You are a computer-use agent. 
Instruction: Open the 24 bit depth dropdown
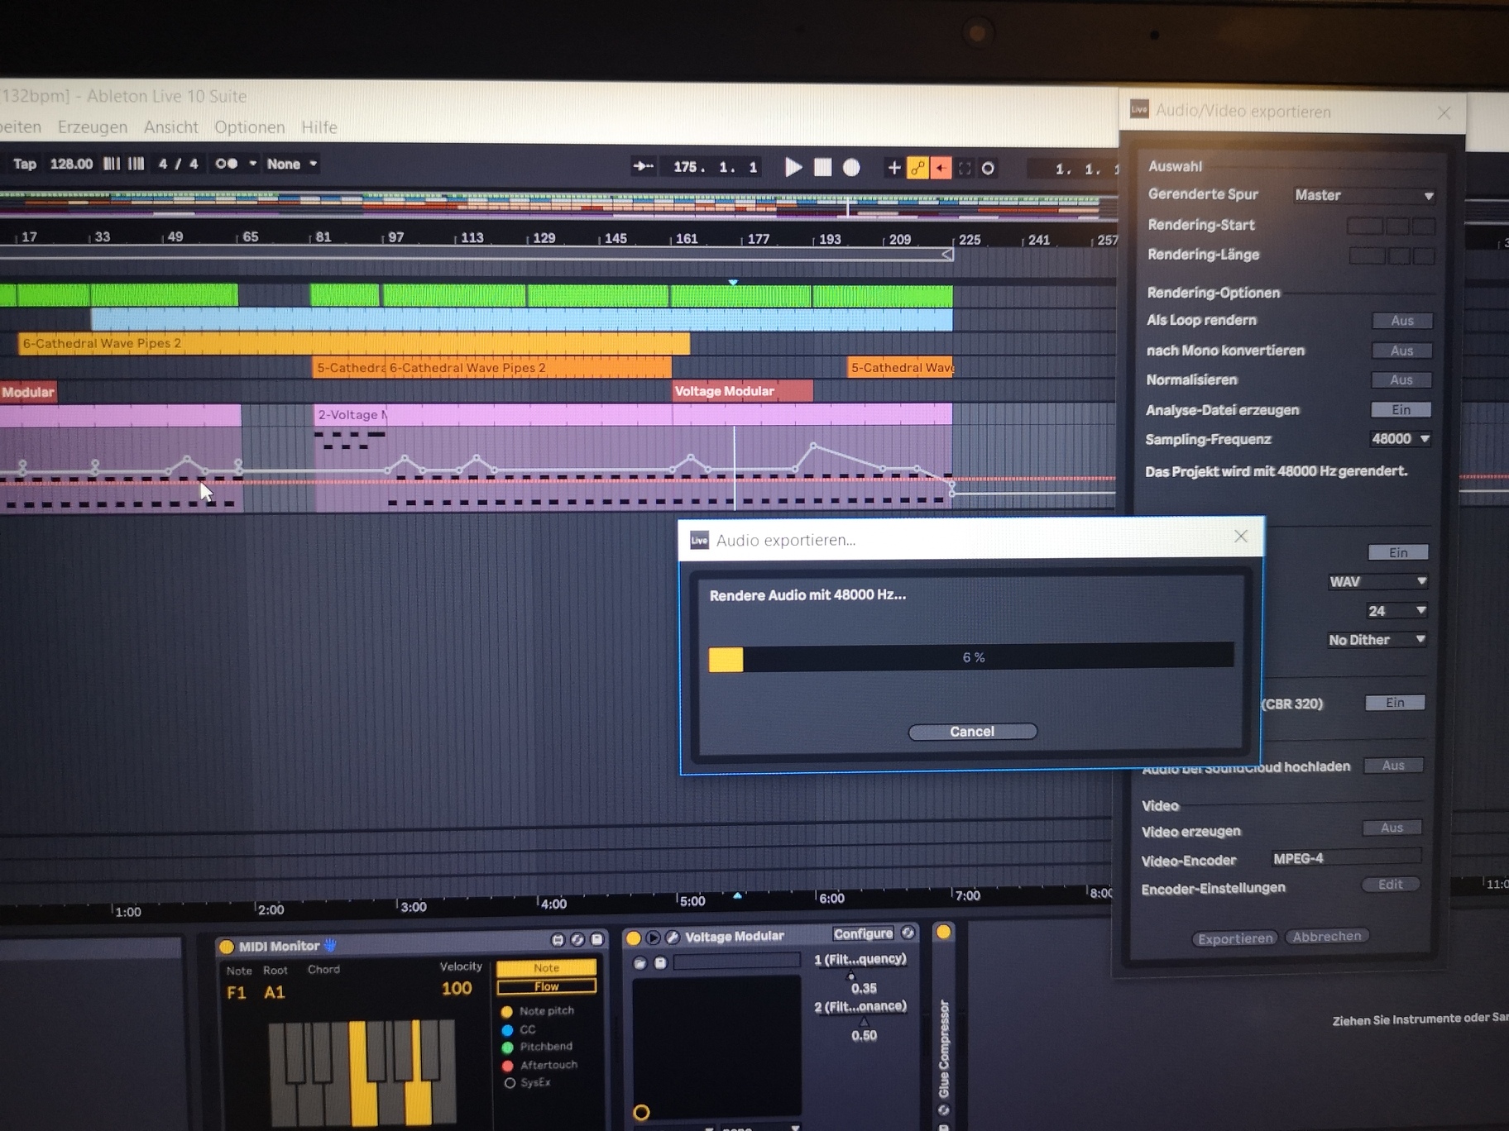point(1396,611)
